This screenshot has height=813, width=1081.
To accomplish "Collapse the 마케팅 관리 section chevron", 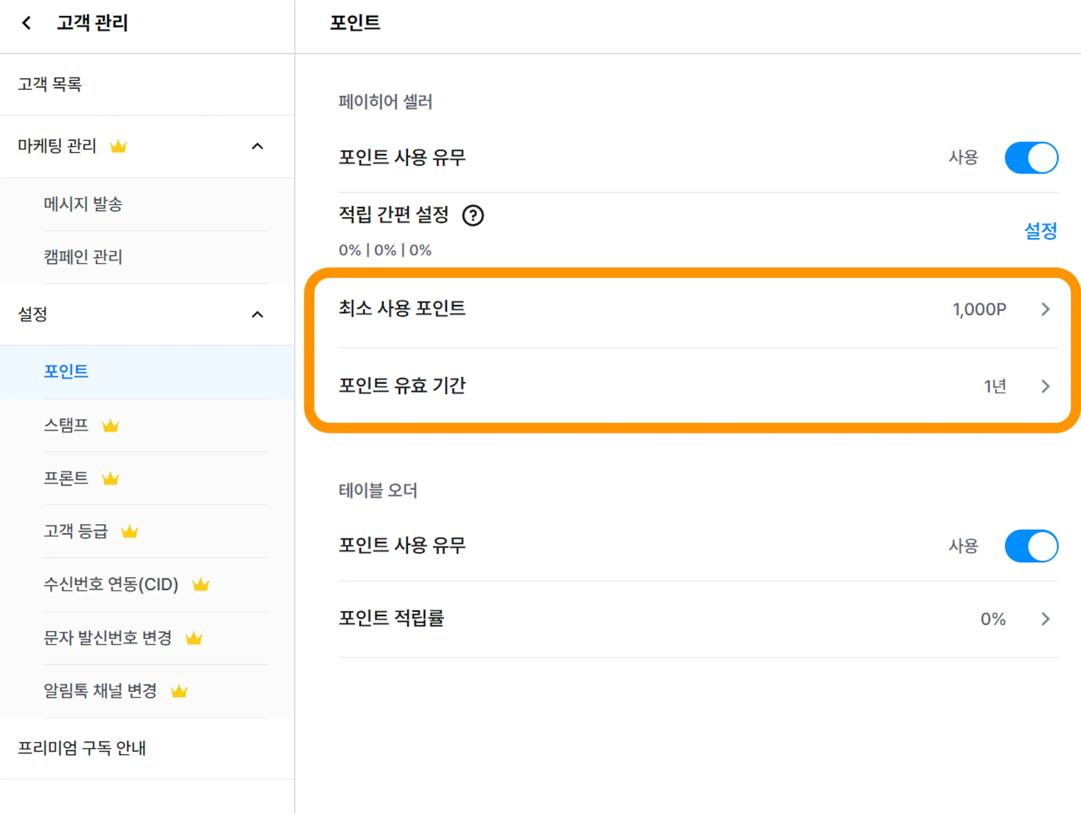I will [x=258, y=146].
